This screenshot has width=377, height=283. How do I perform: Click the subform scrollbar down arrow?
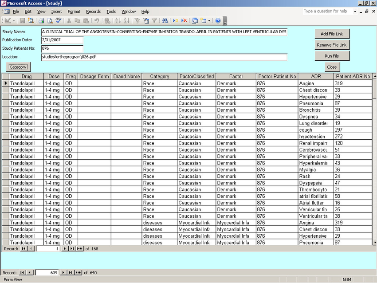375,243
